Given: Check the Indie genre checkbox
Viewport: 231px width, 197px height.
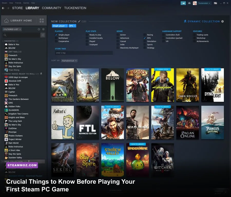Looking at the screenshot, I should pyautogui.click(x=118, y=45).
